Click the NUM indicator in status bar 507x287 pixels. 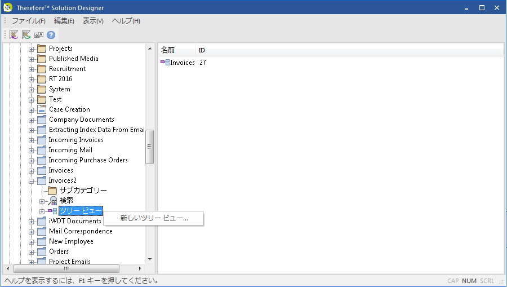click(469, 281)
